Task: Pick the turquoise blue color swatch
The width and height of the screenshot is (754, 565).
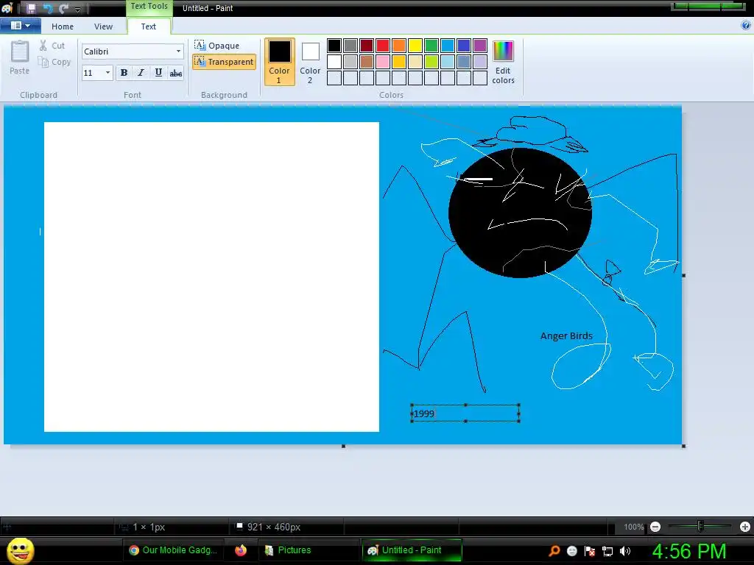Action: coord(448,46)
